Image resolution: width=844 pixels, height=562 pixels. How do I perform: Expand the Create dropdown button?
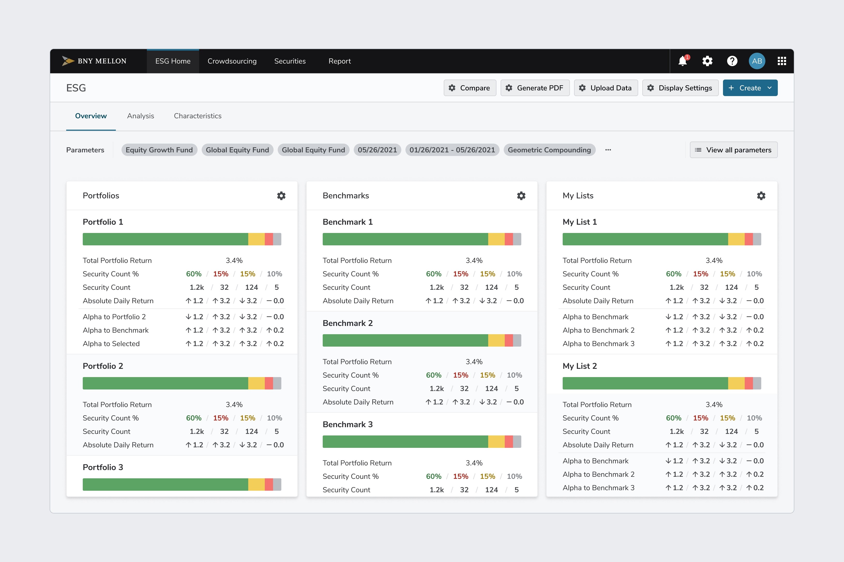tap(750, 88)
